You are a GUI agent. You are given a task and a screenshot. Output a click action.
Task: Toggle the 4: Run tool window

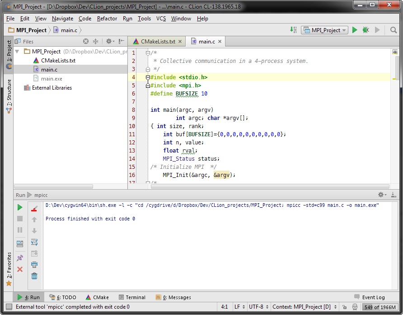pos(28,297)
